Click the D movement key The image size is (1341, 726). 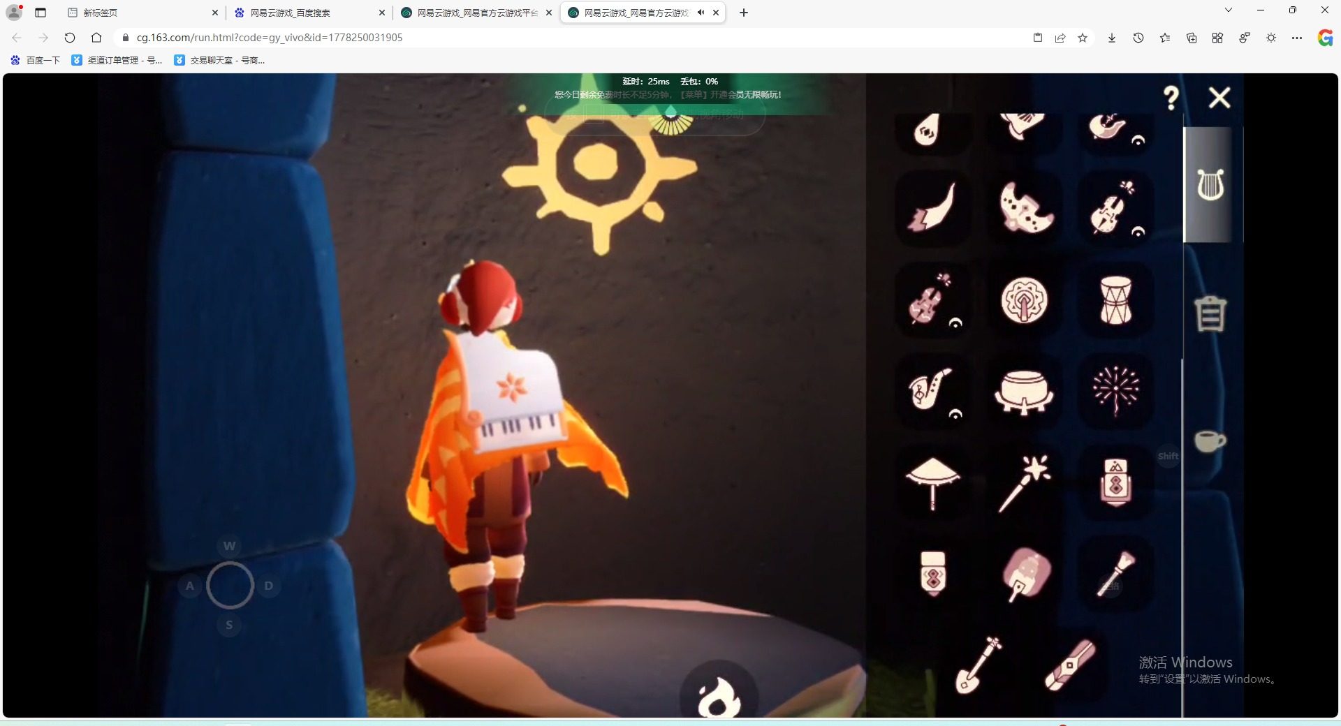click(269, 586)
